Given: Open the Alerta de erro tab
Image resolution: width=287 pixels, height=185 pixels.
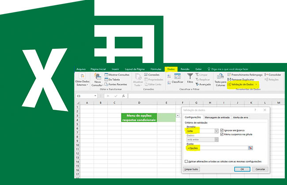Looking at the screenshot, I should pos(241,118).
